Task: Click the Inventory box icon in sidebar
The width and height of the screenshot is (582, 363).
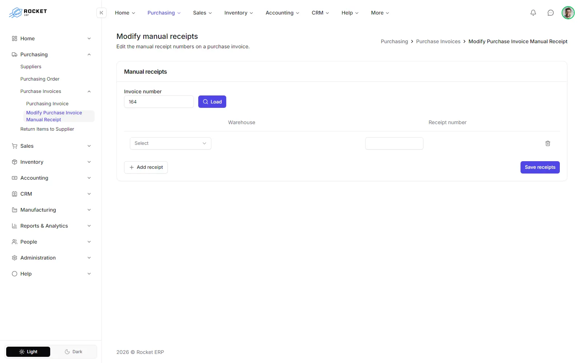Action: [x=15, y=162]
